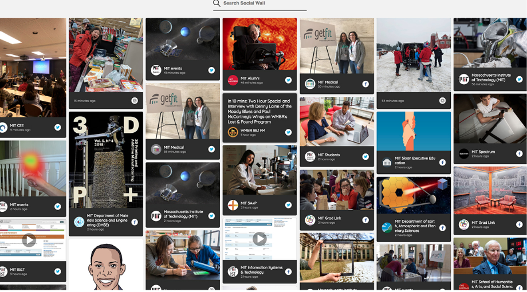527x292 pixels.
Task: Open Twitter icon on MIT CEE card
Action: pos(58,127)
